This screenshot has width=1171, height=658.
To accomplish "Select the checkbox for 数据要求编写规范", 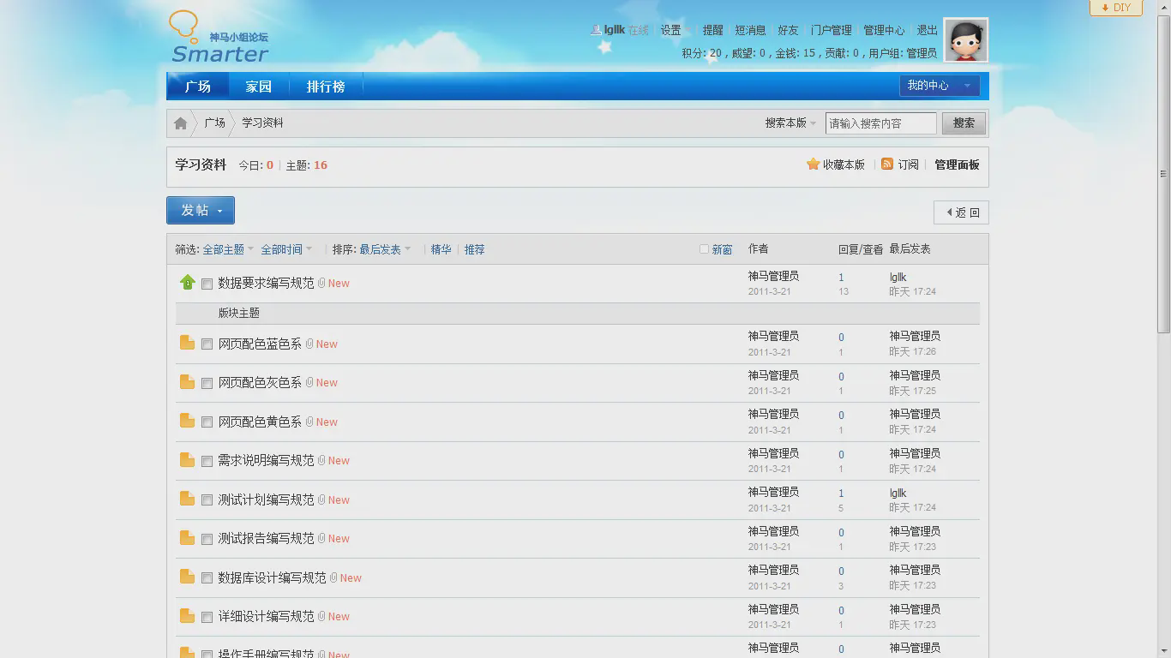I will 207,284.
